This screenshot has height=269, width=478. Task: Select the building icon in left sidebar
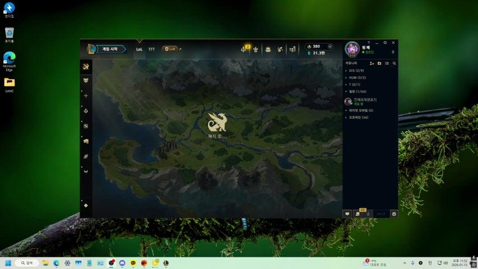tap(86, 141)
